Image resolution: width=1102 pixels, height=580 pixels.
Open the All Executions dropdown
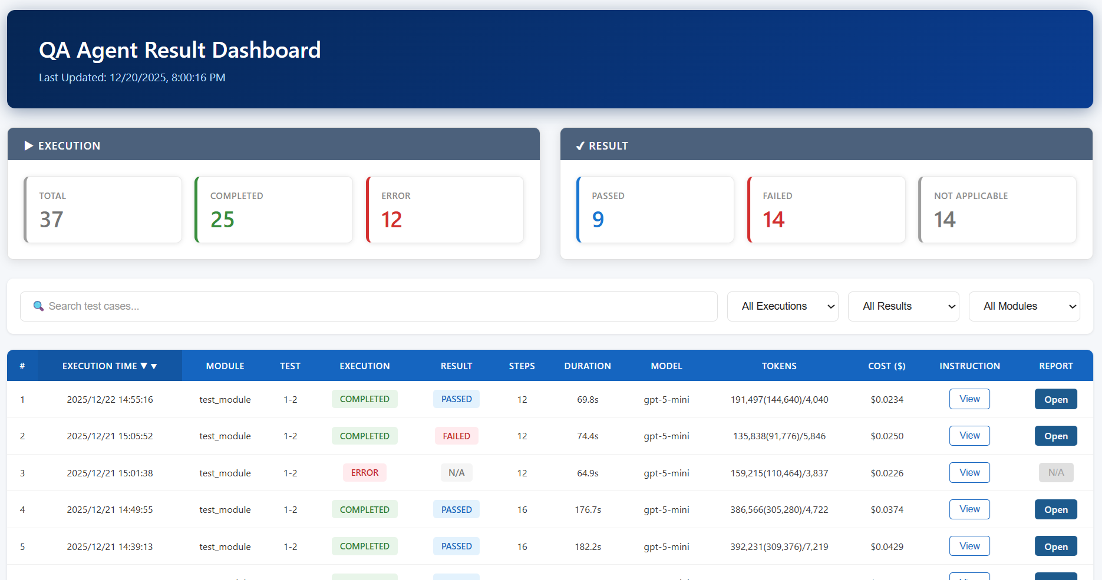click(783, 306)
